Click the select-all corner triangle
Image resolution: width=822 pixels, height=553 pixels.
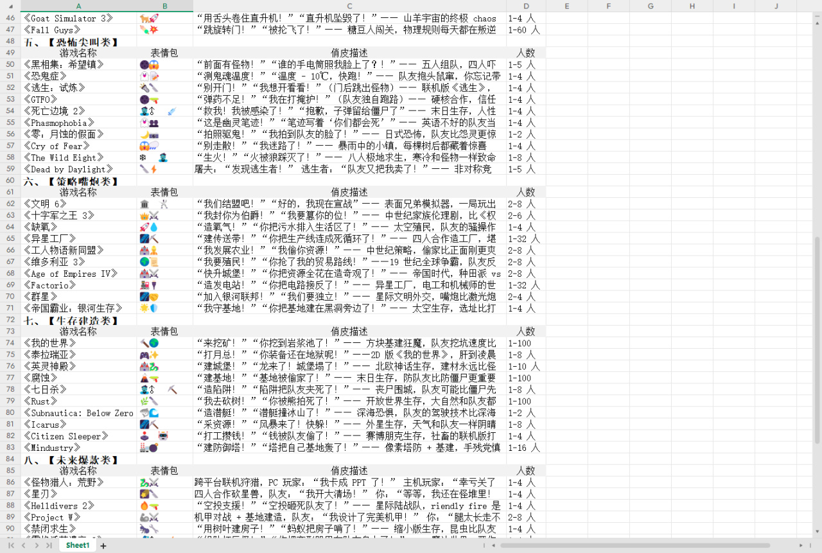coord(10,6)
